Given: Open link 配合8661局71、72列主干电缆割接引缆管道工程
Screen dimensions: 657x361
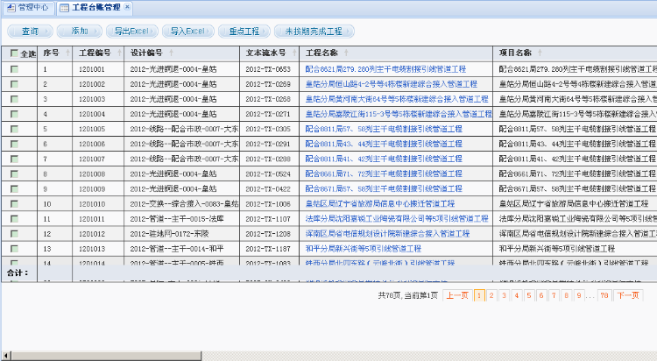Looking at the screenshot, I should (x=384, y=174).
